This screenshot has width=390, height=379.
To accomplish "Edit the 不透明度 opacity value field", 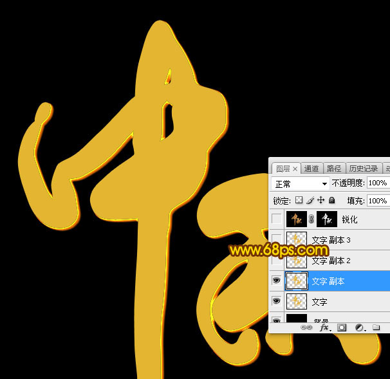I will pyautogui.click(x=378, y=183).
